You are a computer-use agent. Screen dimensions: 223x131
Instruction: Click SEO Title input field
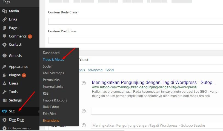pos(157,126)
